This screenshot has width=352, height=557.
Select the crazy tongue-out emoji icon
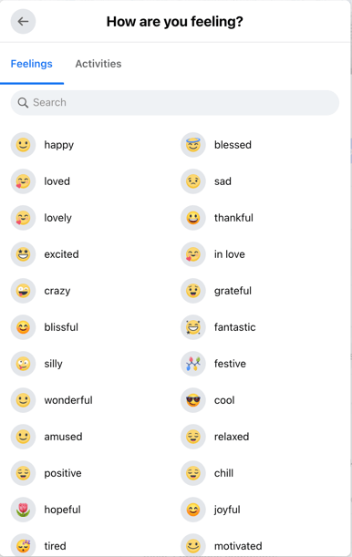[x=23, y=291]
